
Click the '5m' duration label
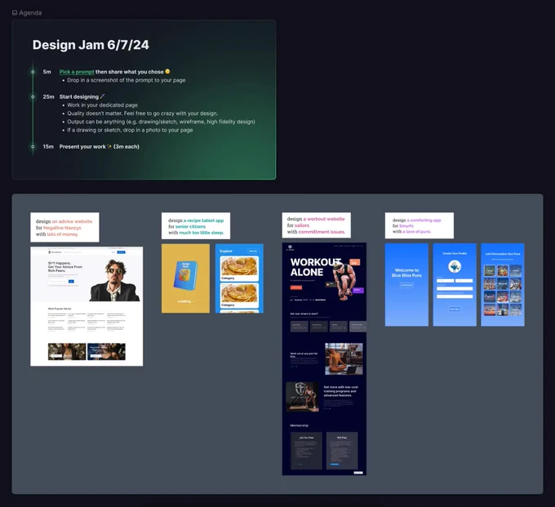pos(47,72)
